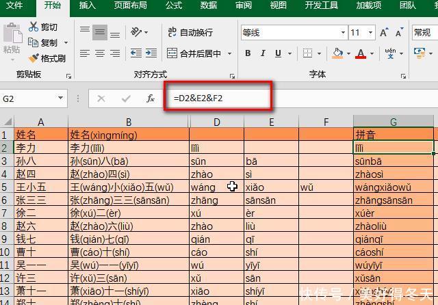The image size is (438, 305).
Task: Toggle middle vertical alignment
Action: pyautogui.click(x=100, y=32)
